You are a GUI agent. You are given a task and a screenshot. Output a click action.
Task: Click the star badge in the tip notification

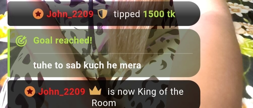(x=38, y=14)
